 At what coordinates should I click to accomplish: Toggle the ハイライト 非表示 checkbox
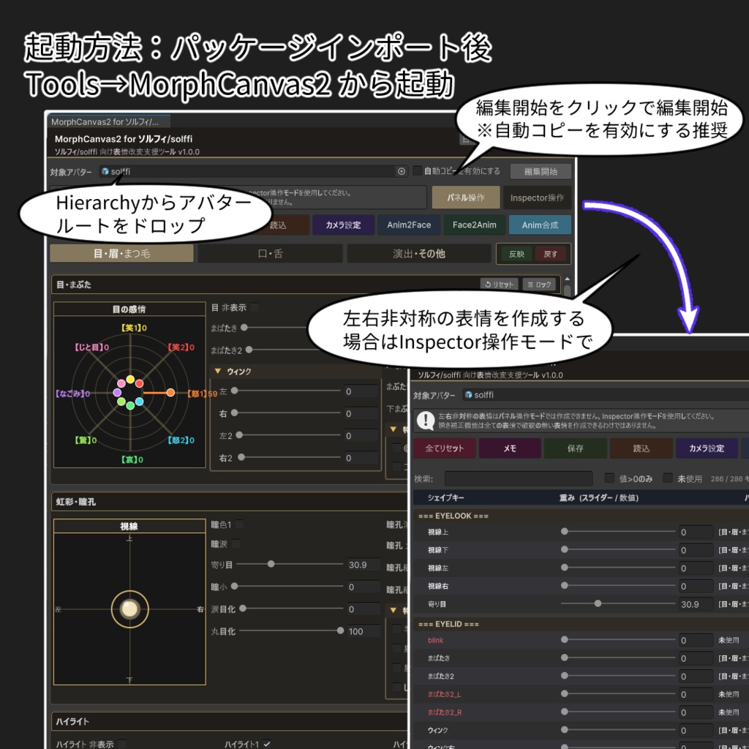122,744
